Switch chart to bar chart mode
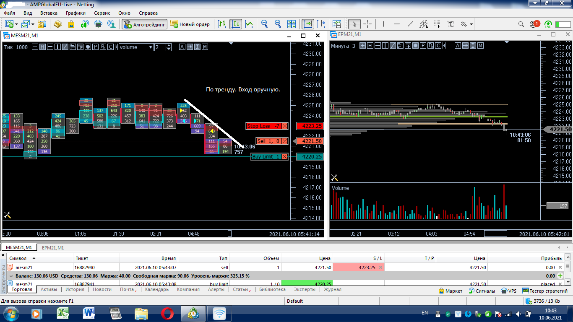 pos(222,24)
